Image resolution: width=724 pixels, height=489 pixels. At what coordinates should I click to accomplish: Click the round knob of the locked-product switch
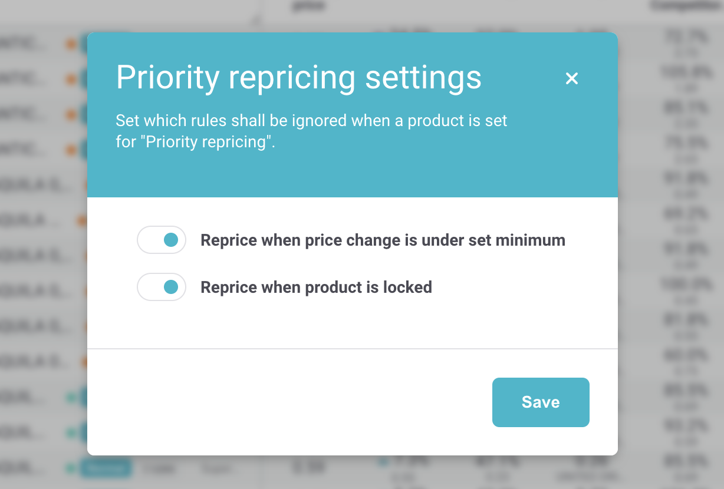click(171, 288)
